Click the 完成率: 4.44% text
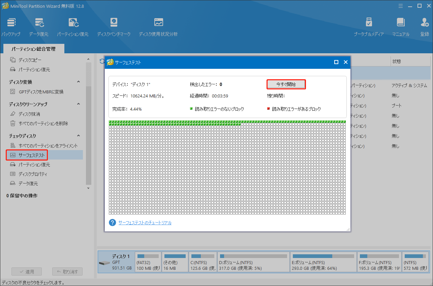This screenshot has width=433, height=286. coord(127,109)
